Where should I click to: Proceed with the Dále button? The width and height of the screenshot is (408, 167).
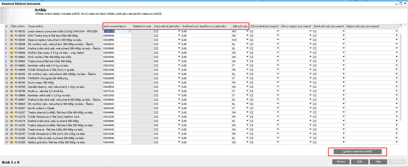point(378,162)
